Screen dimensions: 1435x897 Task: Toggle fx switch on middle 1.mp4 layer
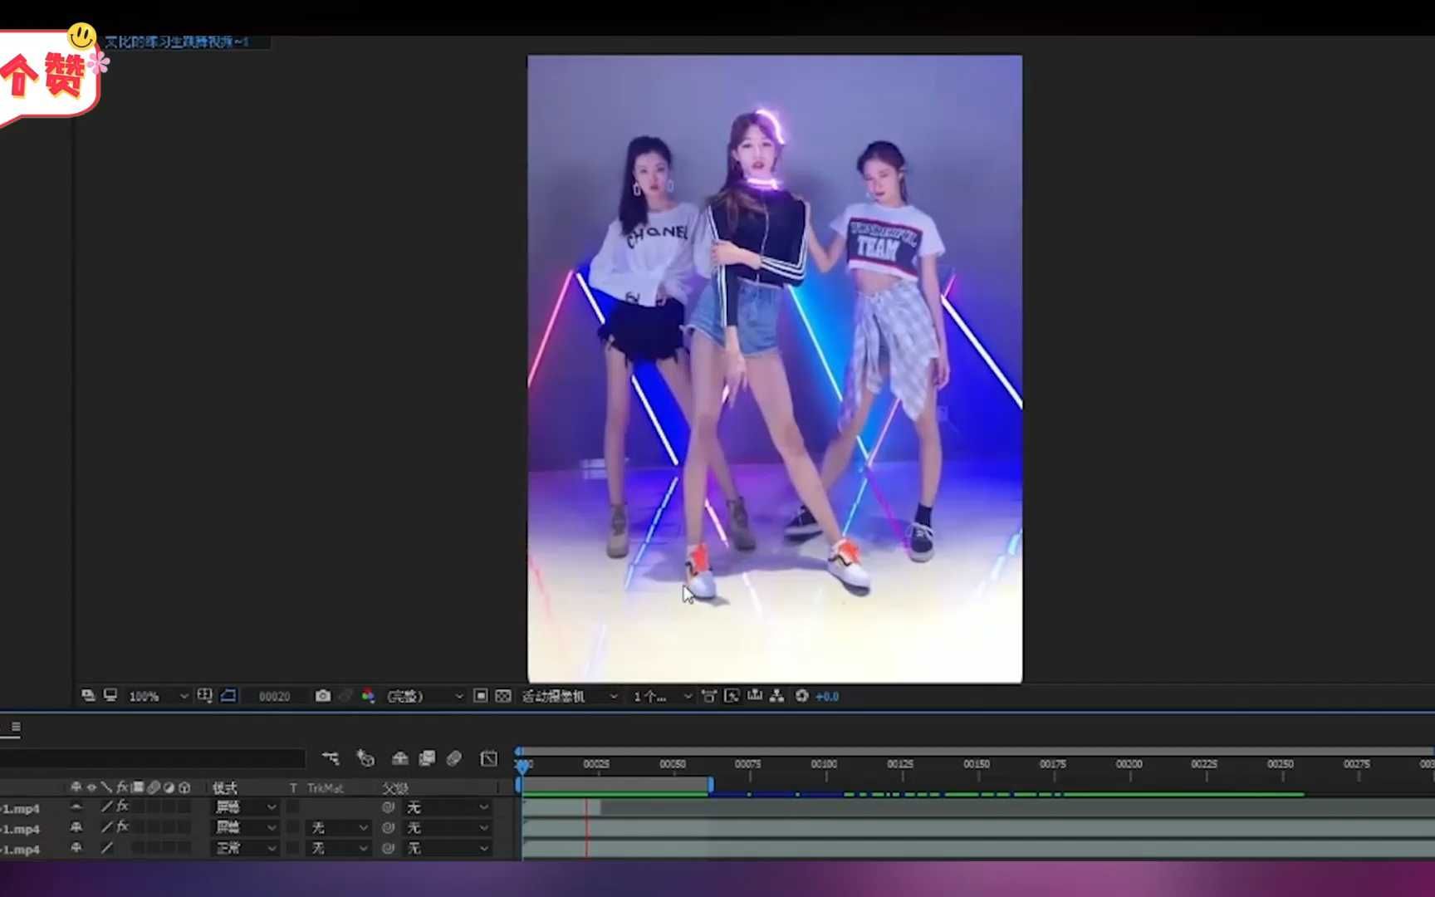[123, 826]
